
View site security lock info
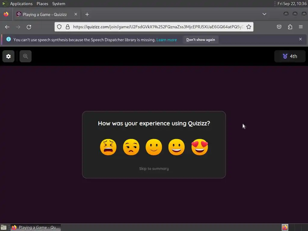pos(68,27)
